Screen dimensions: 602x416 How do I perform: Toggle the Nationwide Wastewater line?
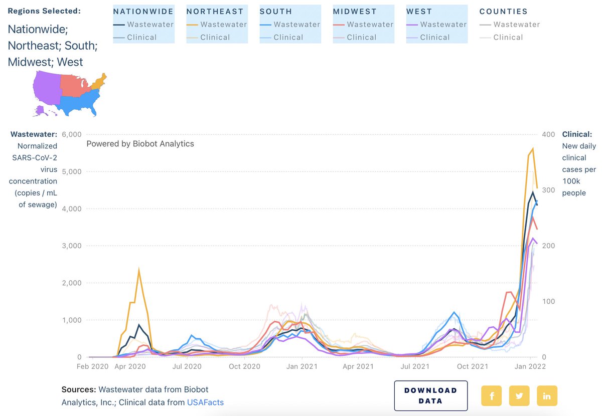coord(150,24)
